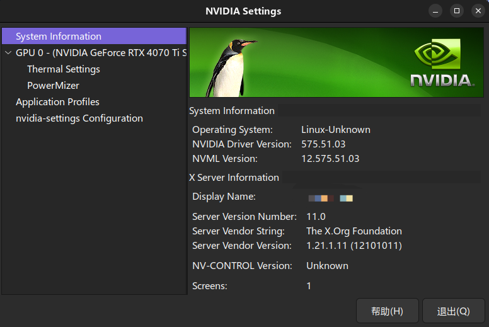489x327 pixels.
Task: Click the NVIDIA logo in banner
Action: pos(442,62)
